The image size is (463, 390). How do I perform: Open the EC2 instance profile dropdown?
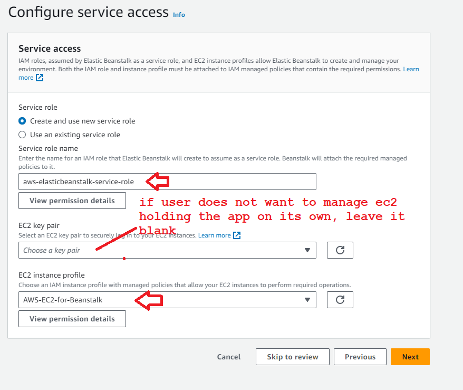[x=158, y=300]
